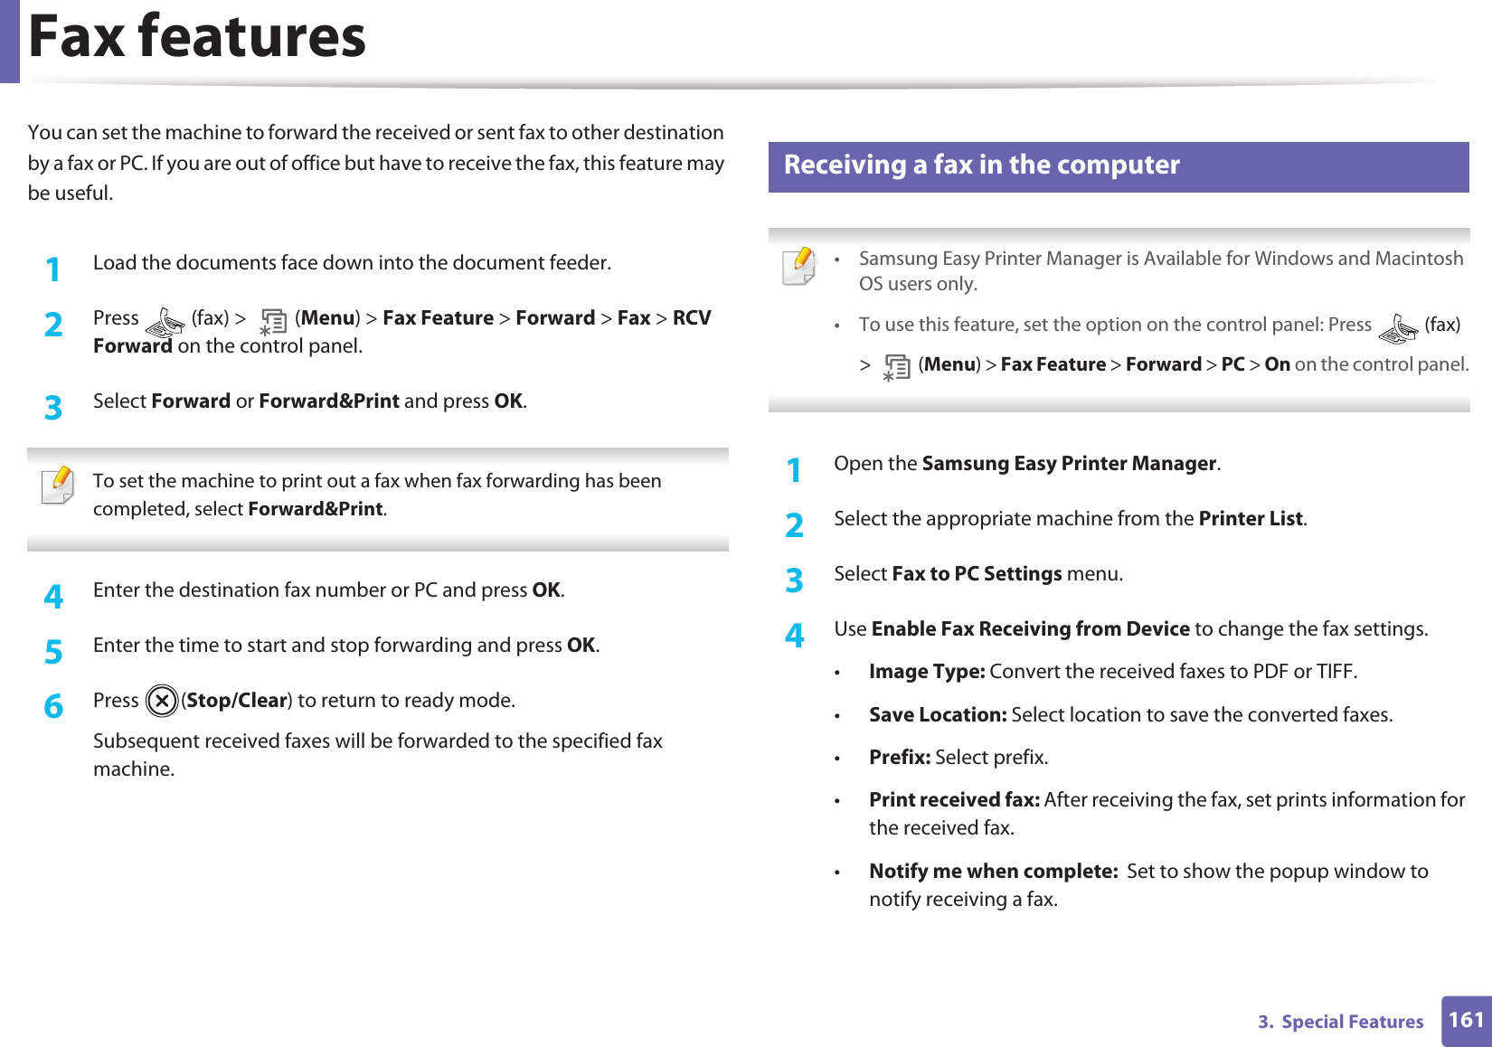Click 'Fax to PC Settings' bold text
Screen dimensions: 1492x1047
click(x=977, y=574)
